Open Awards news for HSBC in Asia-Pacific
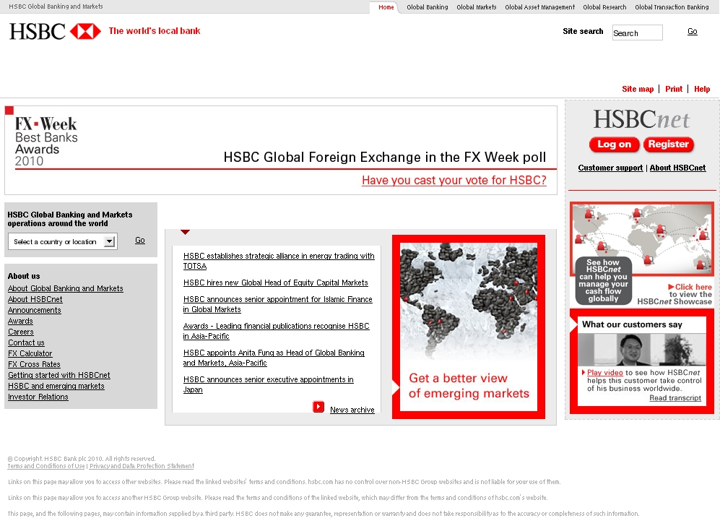 [x=276, y=331]
